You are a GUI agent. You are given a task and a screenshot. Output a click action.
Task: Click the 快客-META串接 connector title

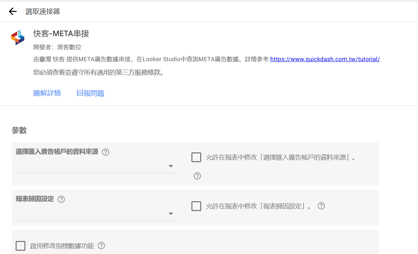click(61, 34)
